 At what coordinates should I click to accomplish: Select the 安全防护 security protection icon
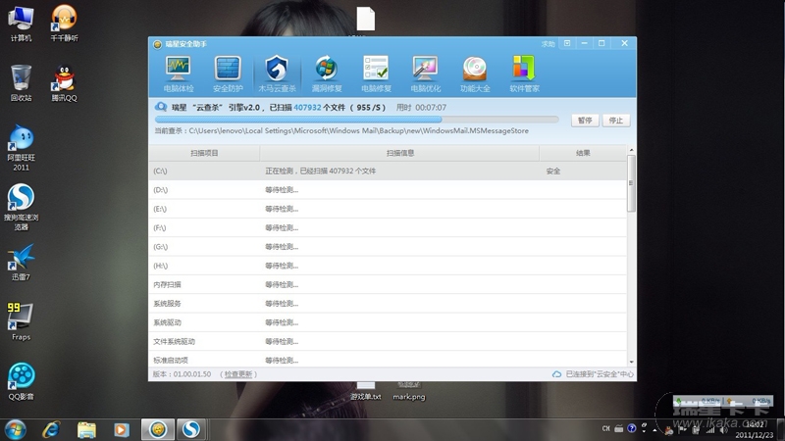[x=227, y=73]
